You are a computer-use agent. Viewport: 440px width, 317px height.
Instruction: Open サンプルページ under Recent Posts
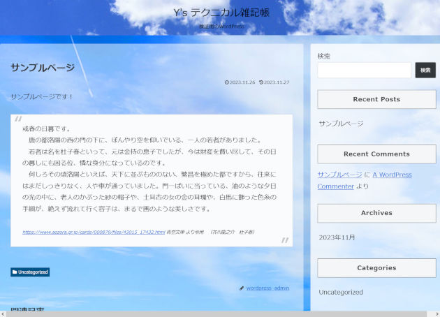[x=341, y=124]
